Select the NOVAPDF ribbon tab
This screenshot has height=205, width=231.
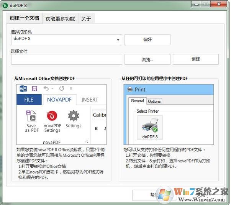[59, 100]
